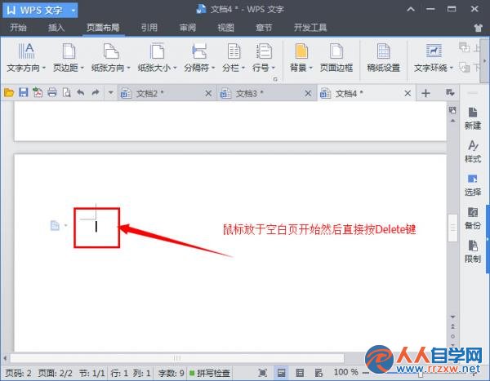Switch to outline view in the status bar

coord(300,373)
